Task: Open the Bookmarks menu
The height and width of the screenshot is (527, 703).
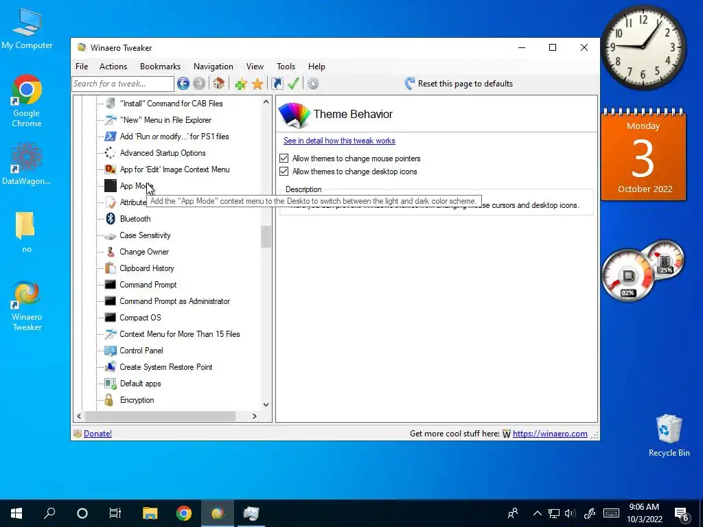Action: 160,67
